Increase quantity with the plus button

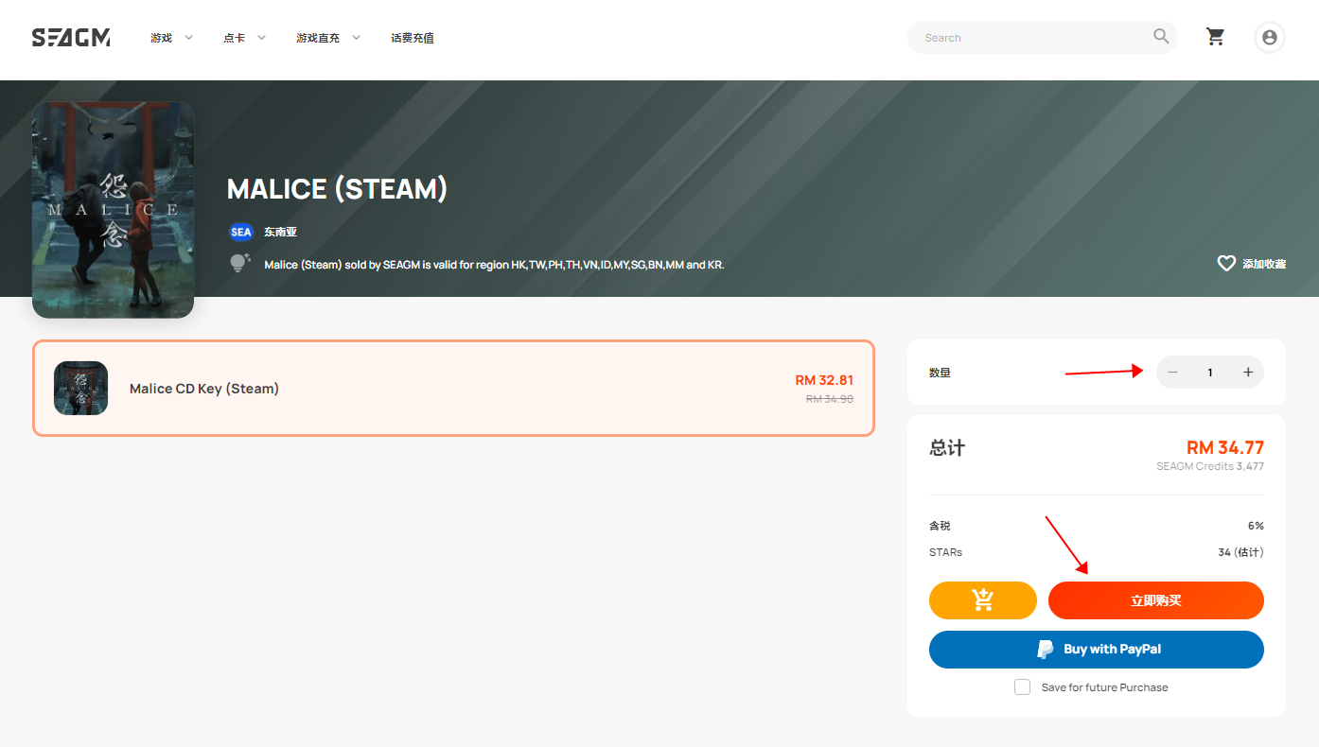pyautogui.click(x=1248, y=373)
